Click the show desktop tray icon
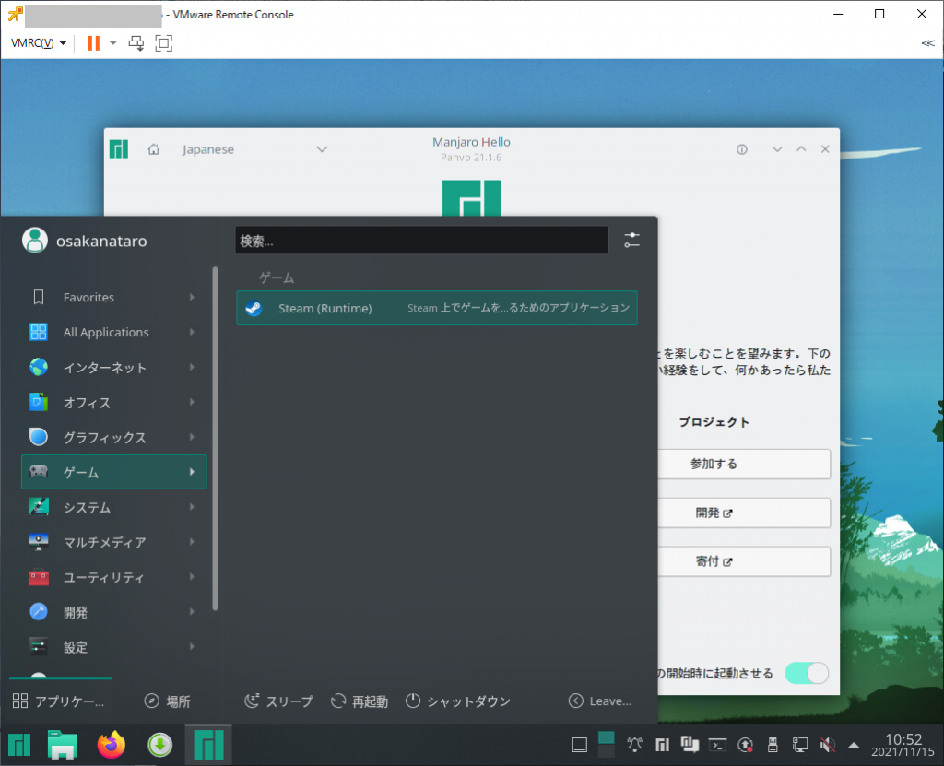The width and height of the screenshot is (944, 766). click(580, 745)
